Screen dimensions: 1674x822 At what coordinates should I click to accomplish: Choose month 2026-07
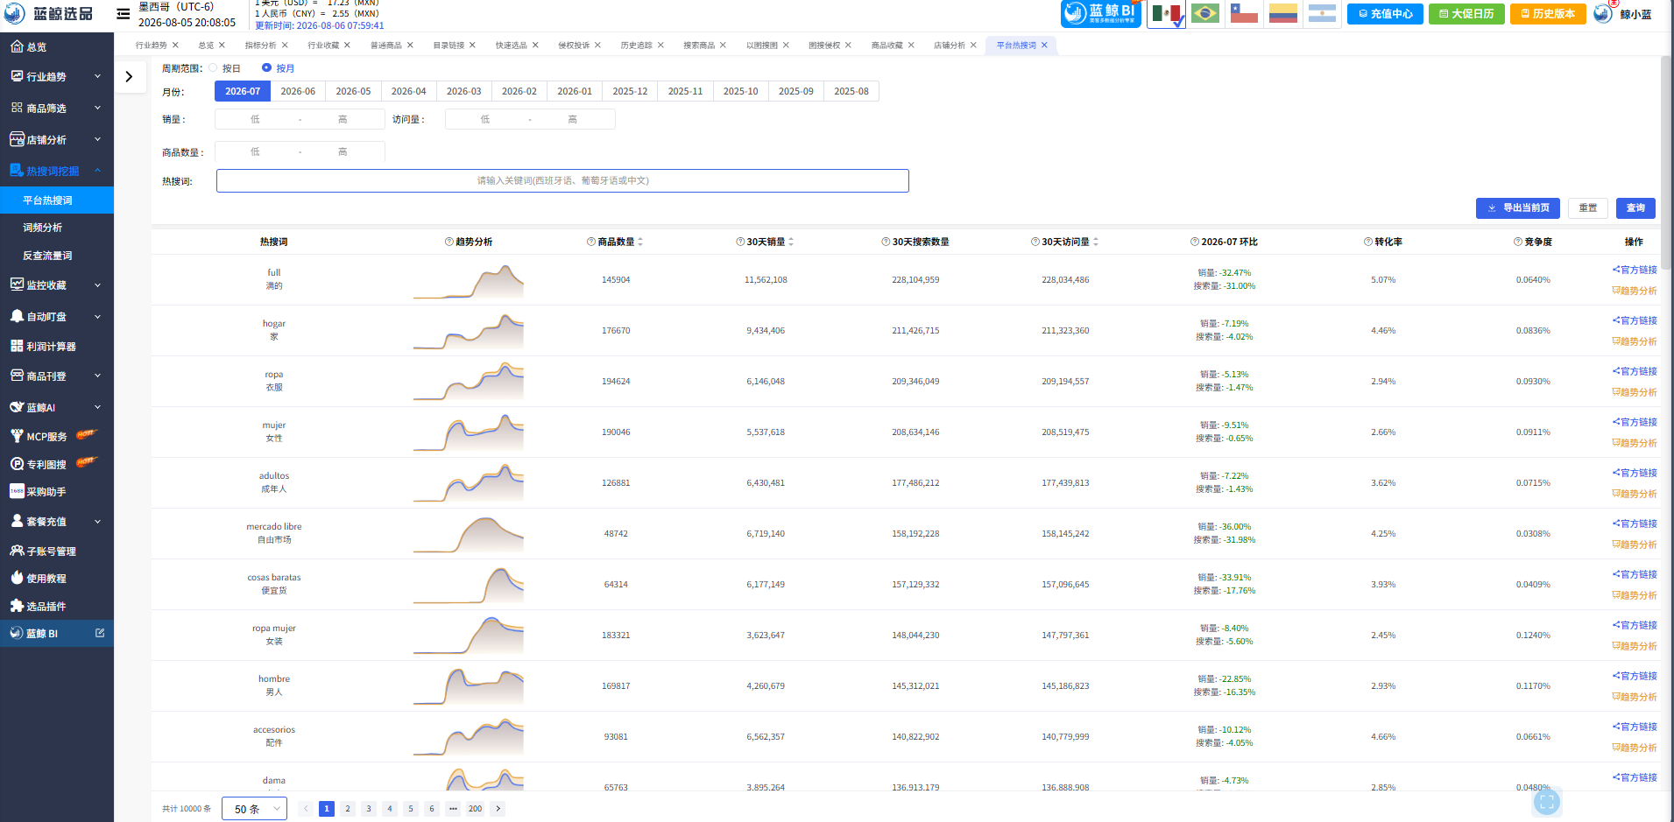point(243,91)
